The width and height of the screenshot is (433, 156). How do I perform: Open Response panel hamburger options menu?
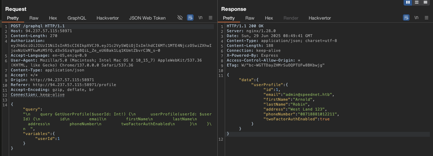click(426, 17)
